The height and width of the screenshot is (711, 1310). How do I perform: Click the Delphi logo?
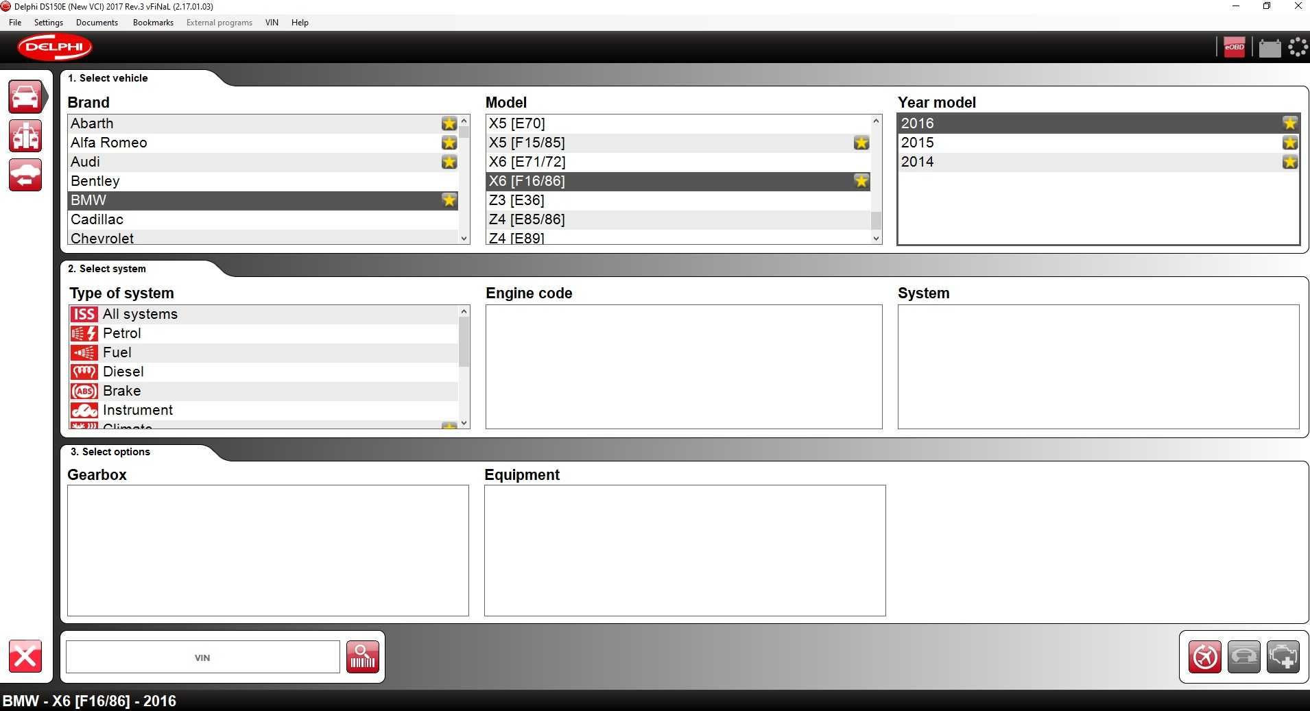[55, 47]
